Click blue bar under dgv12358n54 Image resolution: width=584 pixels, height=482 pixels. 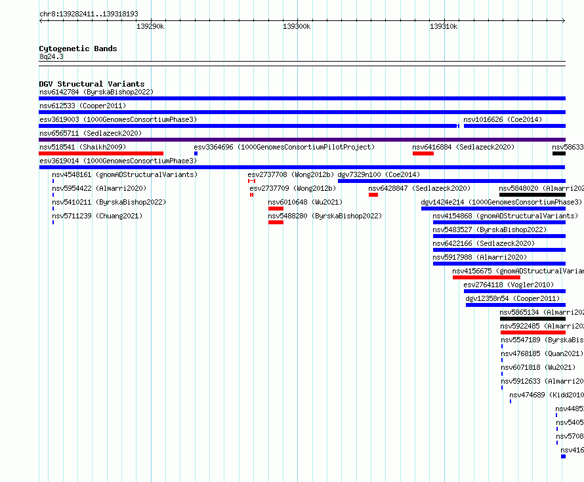click(516, 305)
